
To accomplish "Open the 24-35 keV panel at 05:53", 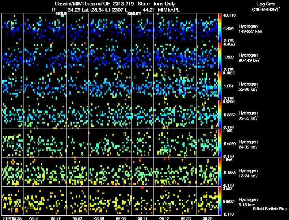I will click(77, 143).
